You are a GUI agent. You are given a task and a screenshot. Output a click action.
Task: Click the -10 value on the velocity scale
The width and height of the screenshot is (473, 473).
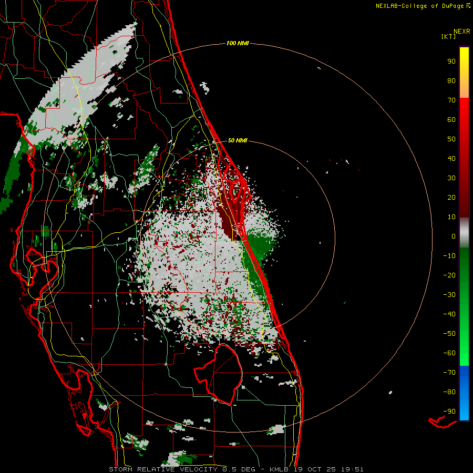tap(449, 256)
